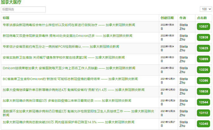Viewport: 213px width, 130px height.
Task: Open article 确诊病例总数突破200万
Action: click(x=68, y=122)
